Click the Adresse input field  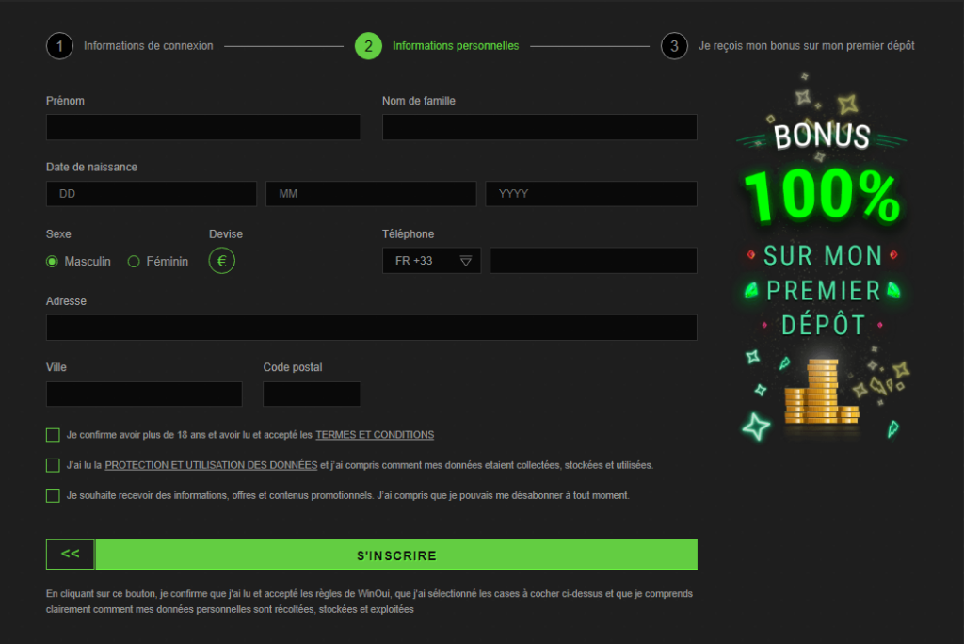(371, 328)
